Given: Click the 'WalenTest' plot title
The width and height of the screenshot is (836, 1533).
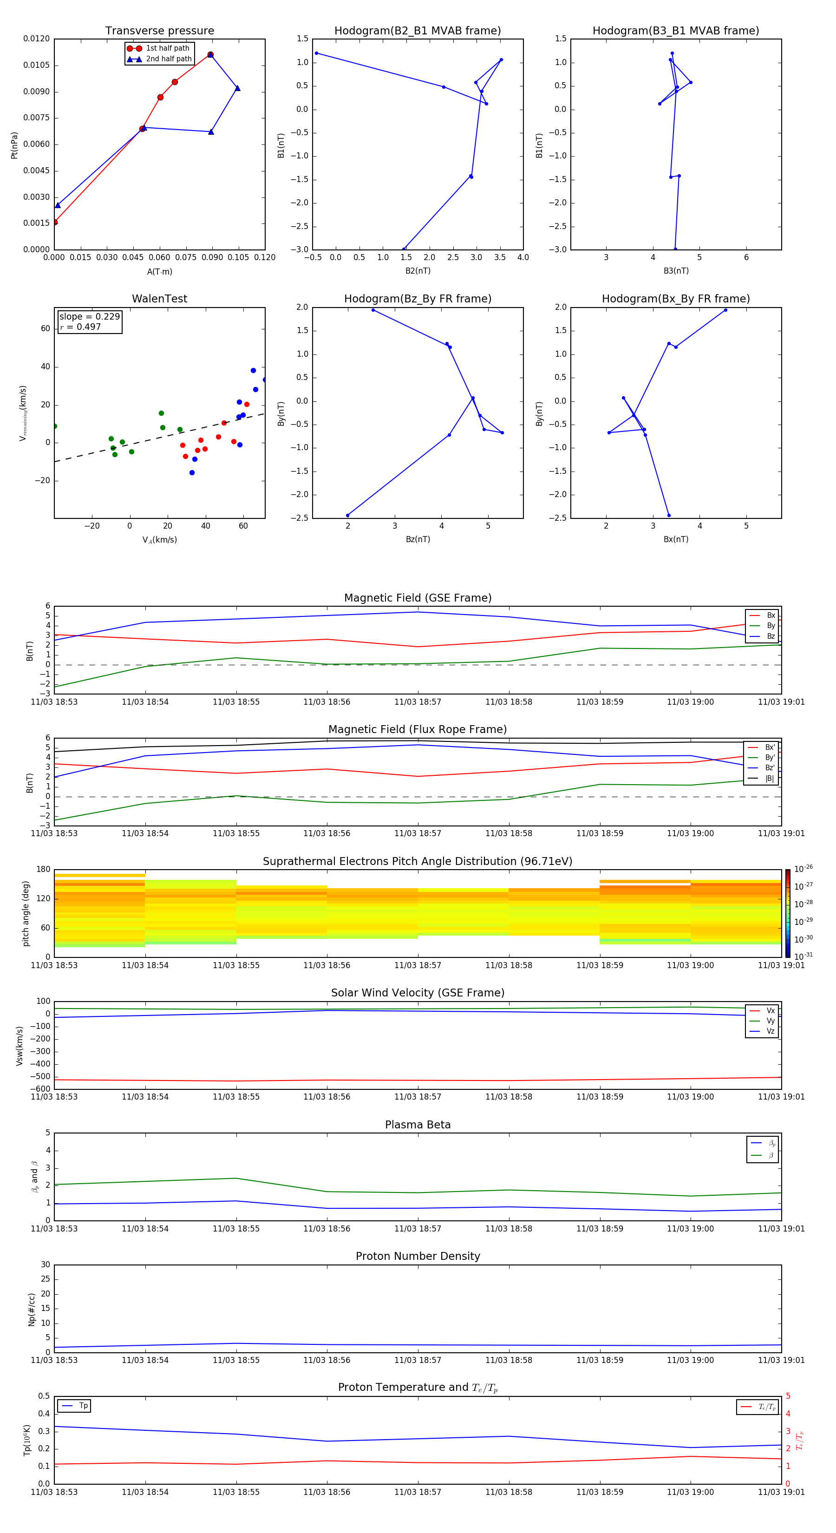Looking at the screenshot, I should tap(159, 299).
